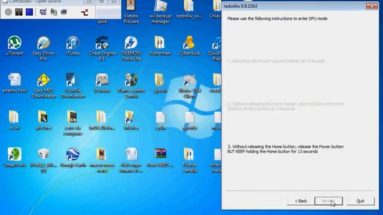
Task: Launch iTunes from the desktop
Action: (x=72, y=45)
